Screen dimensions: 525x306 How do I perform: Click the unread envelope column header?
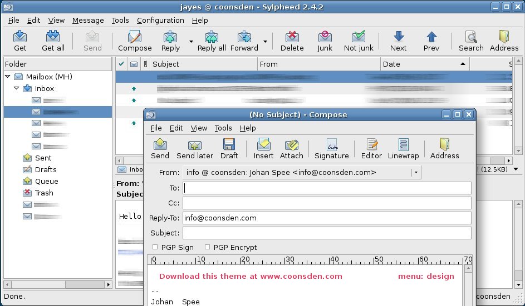(134, 64)
